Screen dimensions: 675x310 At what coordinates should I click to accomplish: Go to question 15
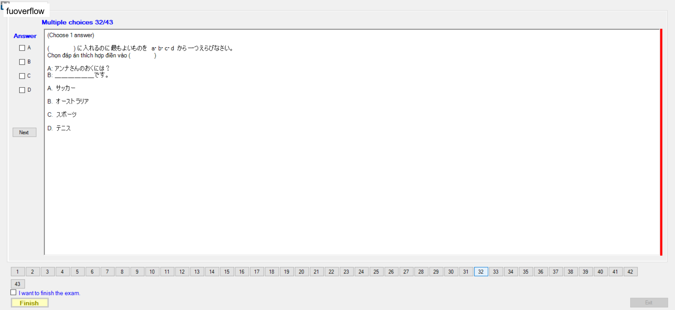(x=227, y=272)
